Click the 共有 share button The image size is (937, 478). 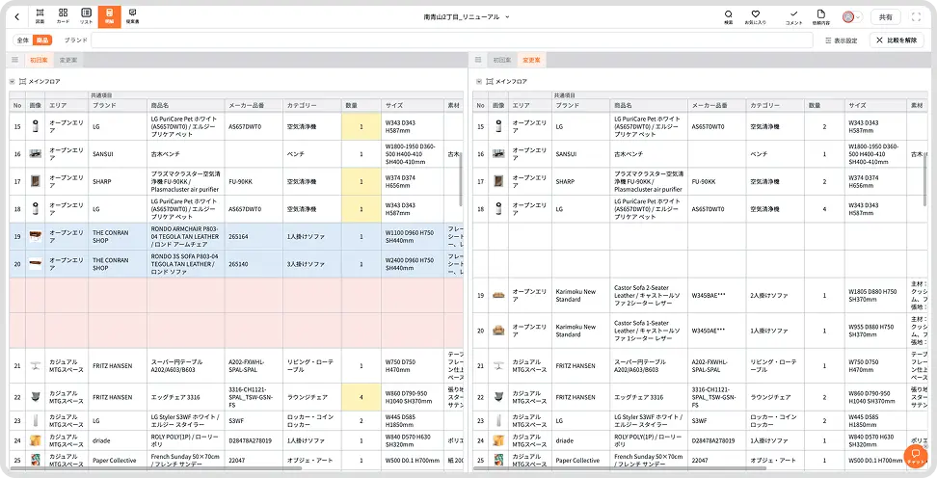pos(883,16)
